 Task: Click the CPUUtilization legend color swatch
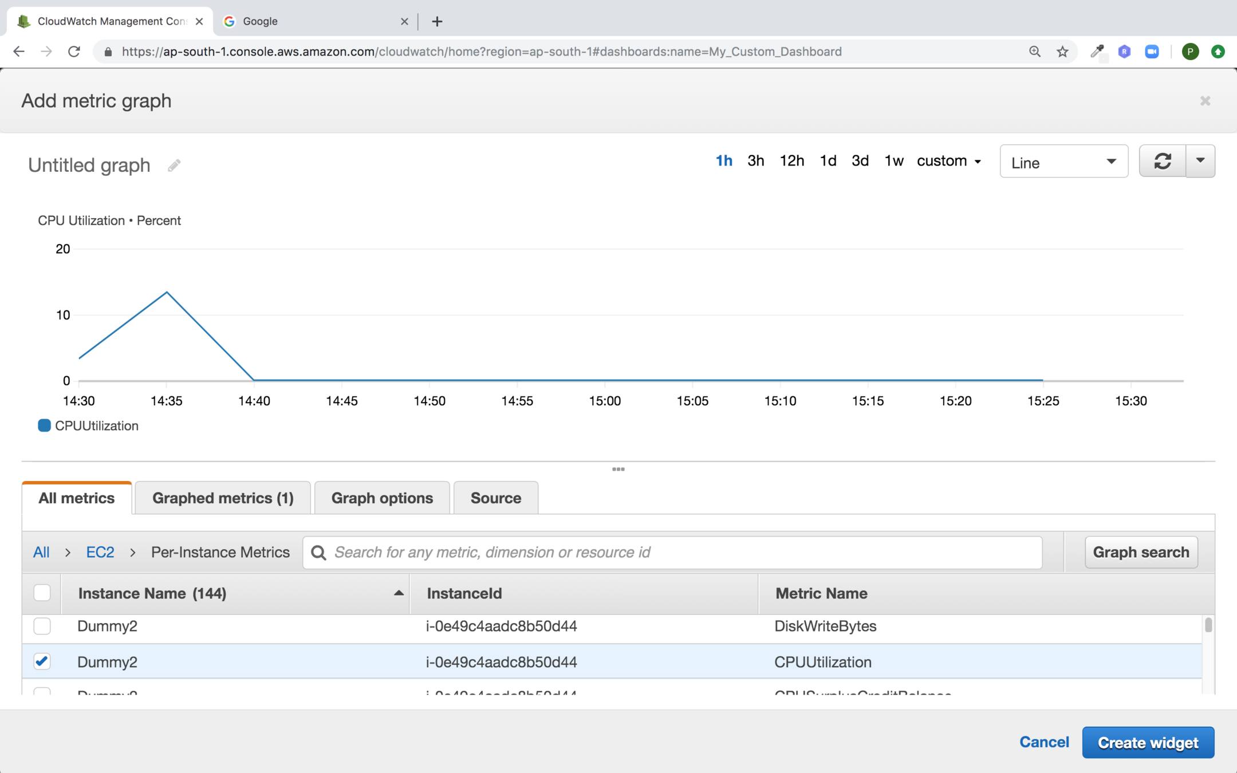tap(44, 425)
